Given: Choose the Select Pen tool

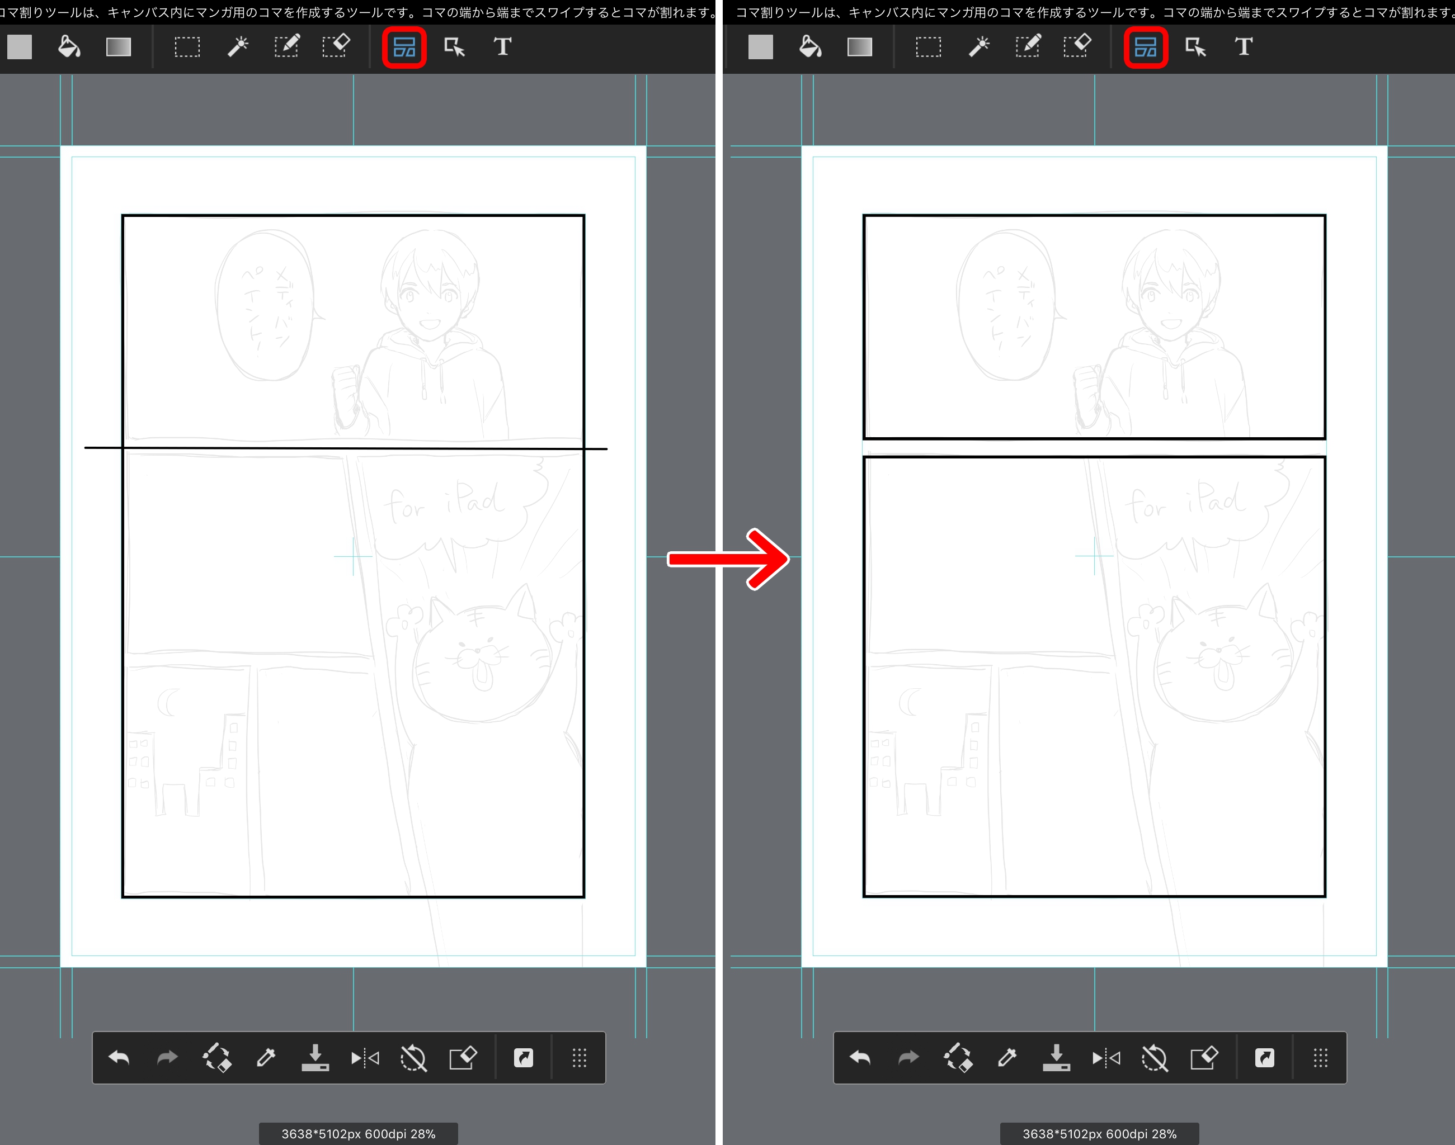Looking at the screenshot, I should pyautogui.click(x=286, y=47).
